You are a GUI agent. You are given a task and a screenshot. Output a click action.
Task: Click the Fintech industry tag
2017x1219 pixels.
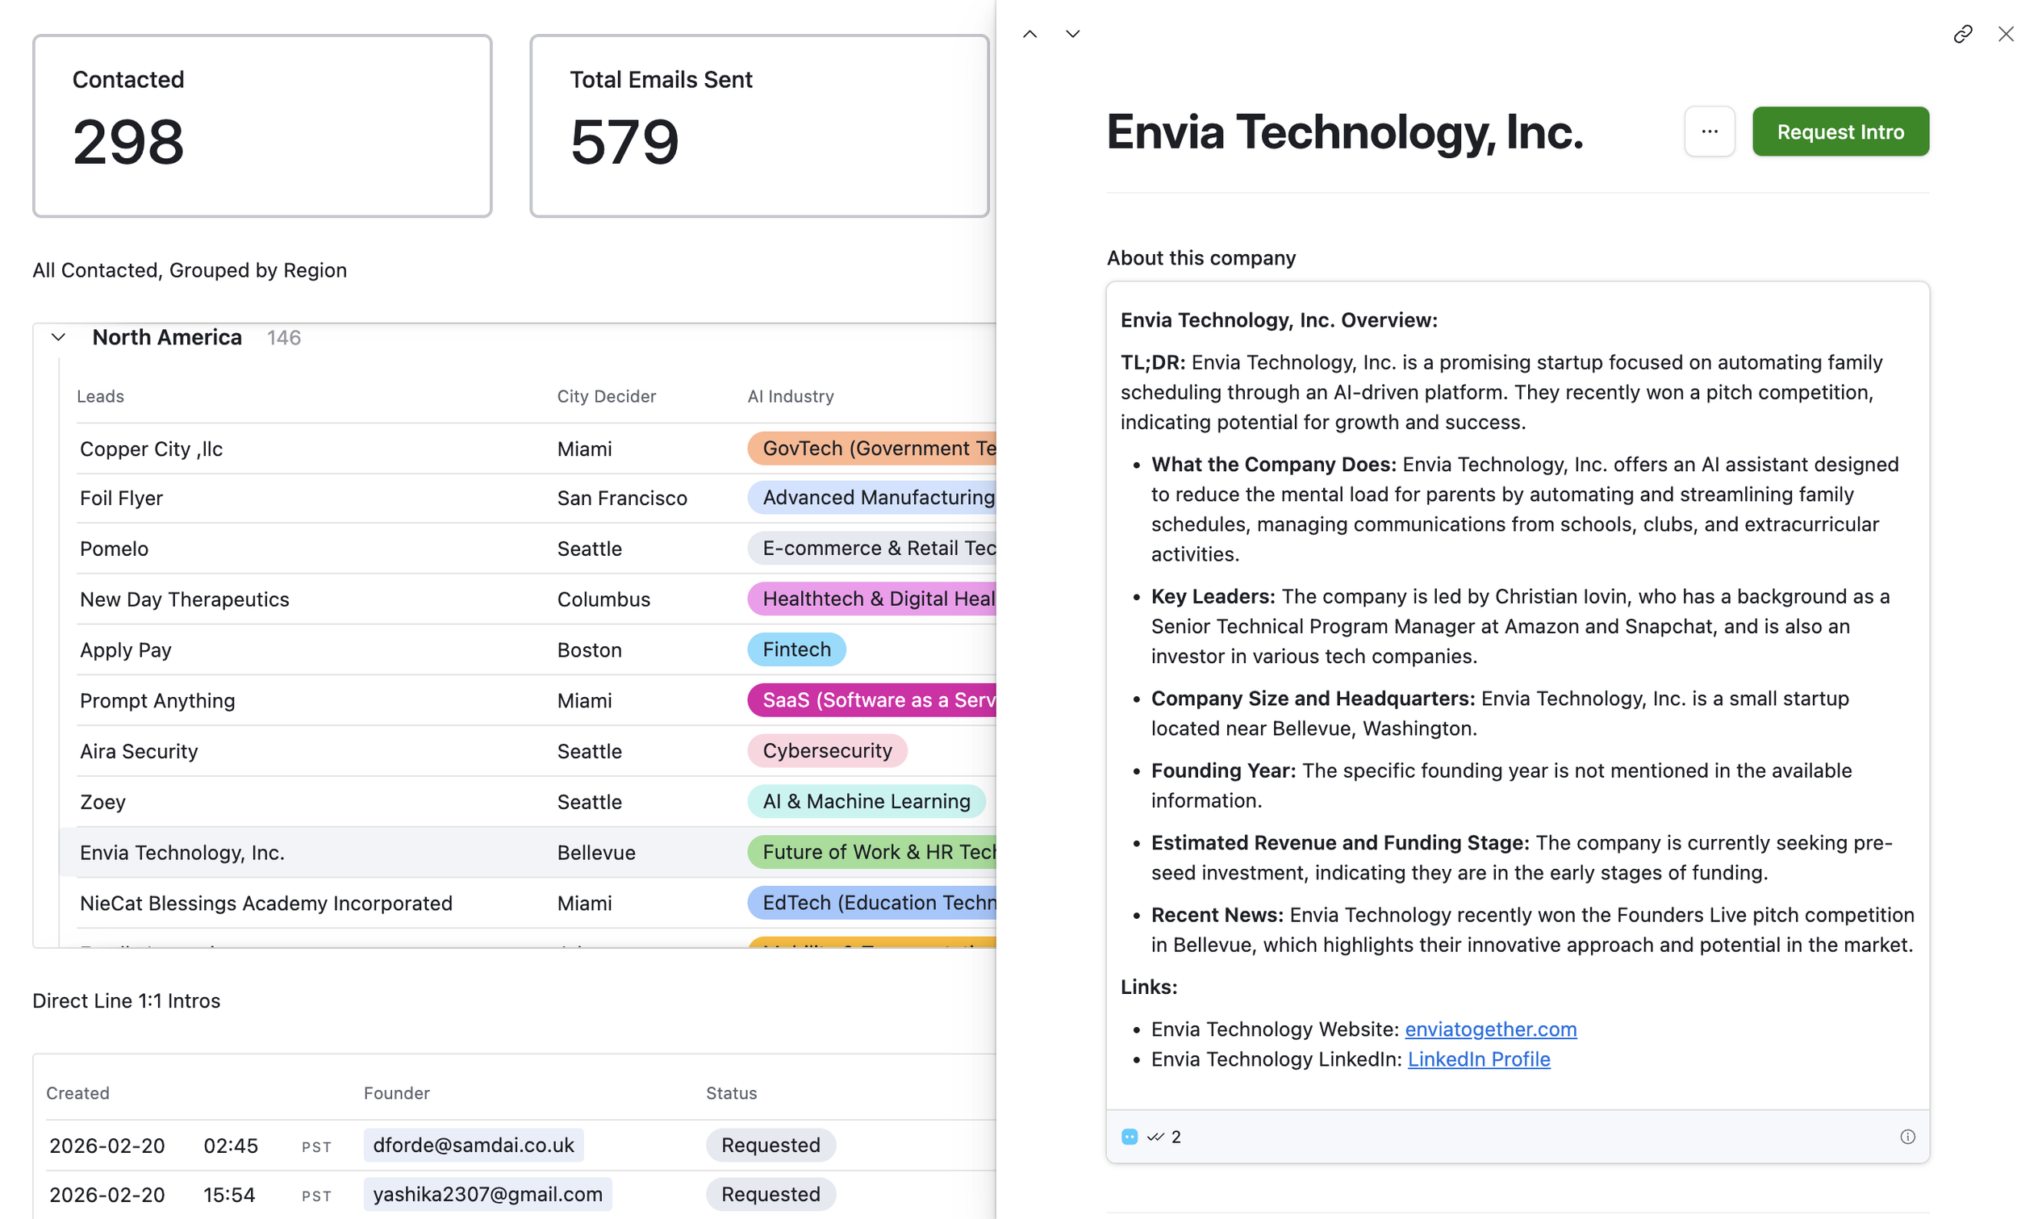pyautogui.click(x=796, y=649)
